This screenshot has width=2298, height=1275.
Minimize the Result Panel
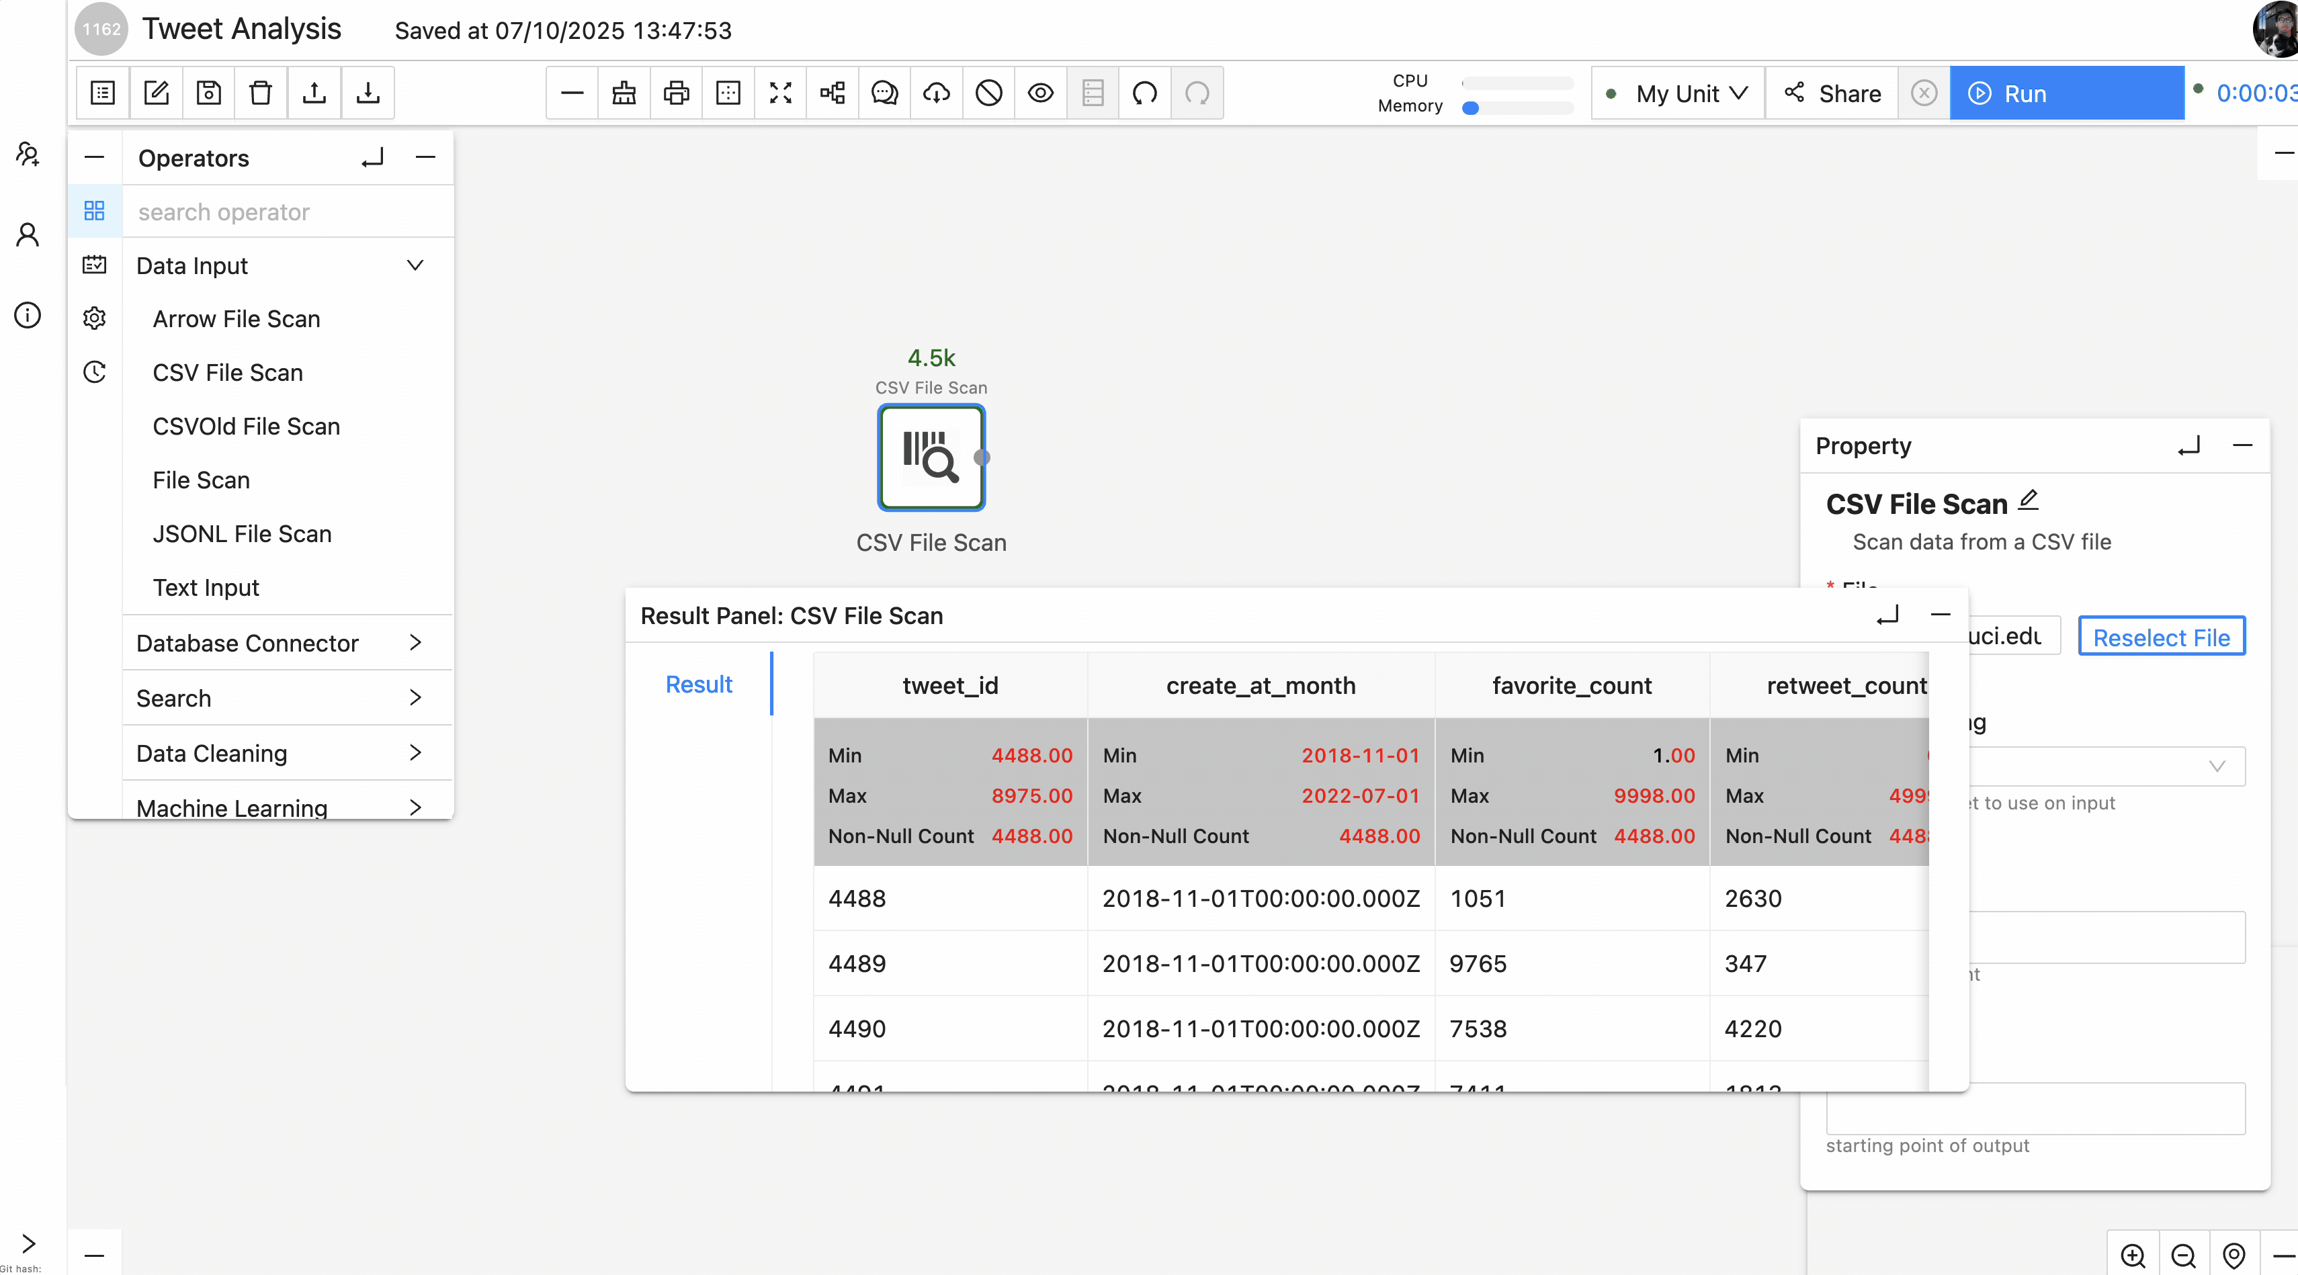point(1941,615)
